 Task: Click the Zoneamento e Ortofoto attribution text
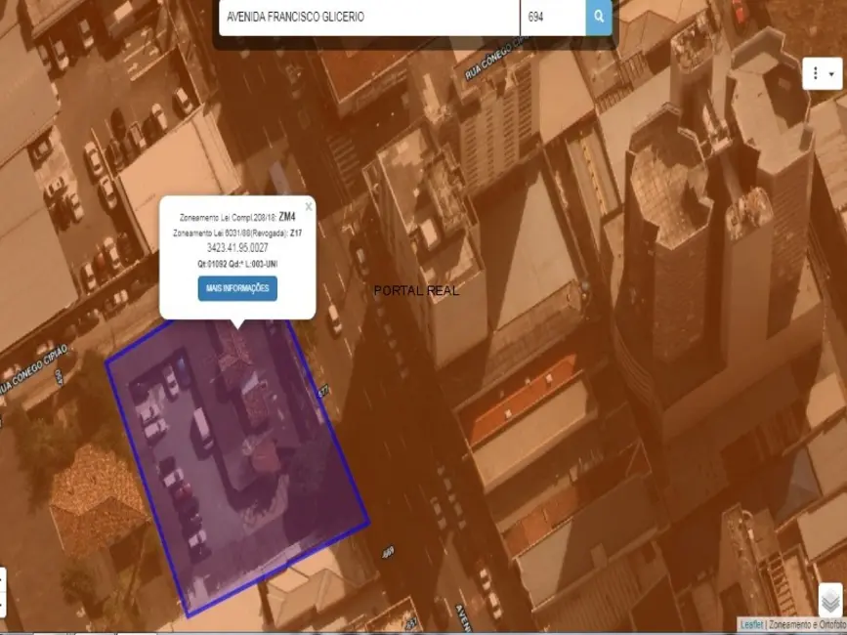807,624
